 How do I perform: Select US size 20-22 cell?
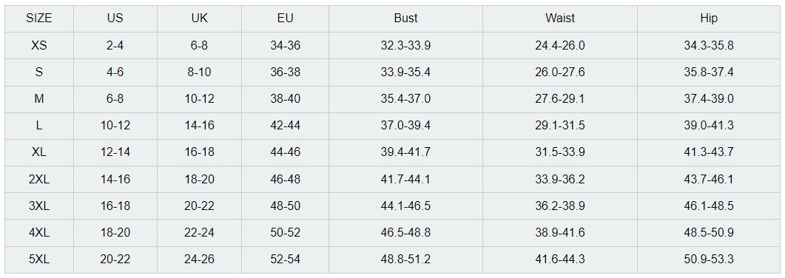pyautogui.click(x=115, y=260)
